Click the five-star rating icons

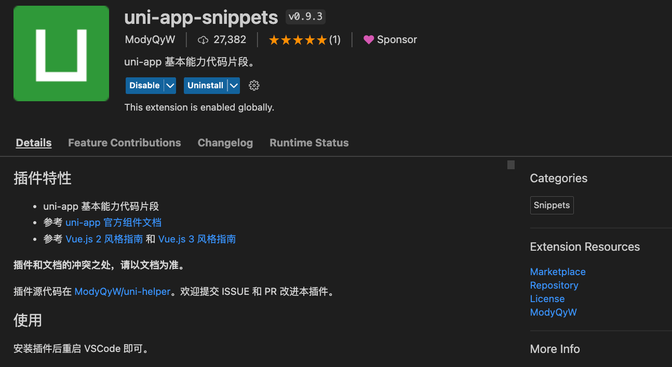(298, 40)
